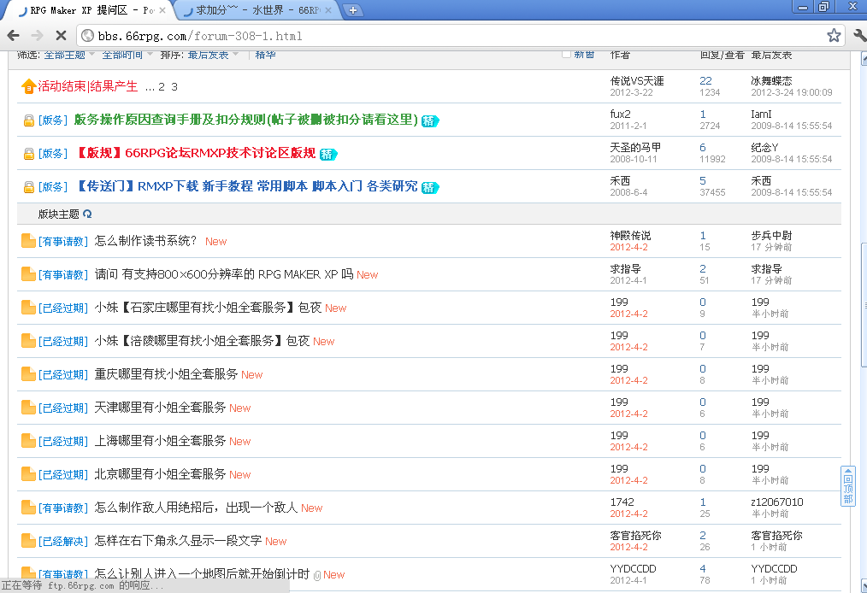The height and width of the screenshot is (593, 867).
Task: Click the browser forward arrow
Action: pyautogui.click(x=37, y=36)
